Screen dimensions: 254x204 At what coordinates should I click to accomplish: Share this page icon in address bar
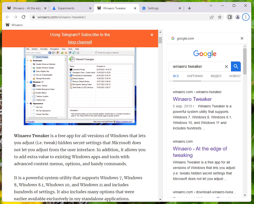(x=212, y=17)
